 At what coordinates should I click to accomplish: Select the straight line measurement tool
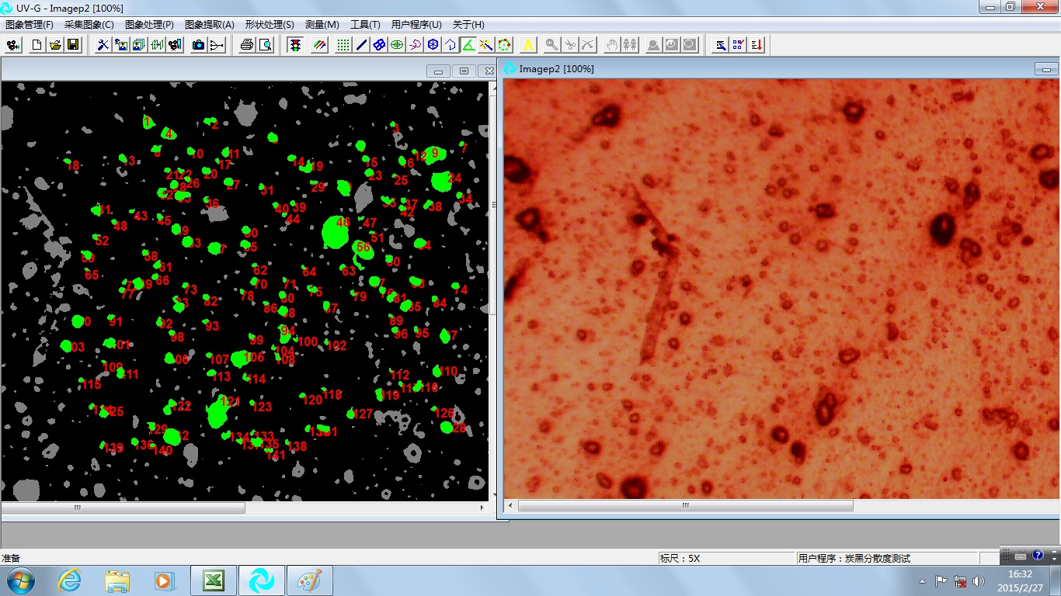click(x=361, y=45)
